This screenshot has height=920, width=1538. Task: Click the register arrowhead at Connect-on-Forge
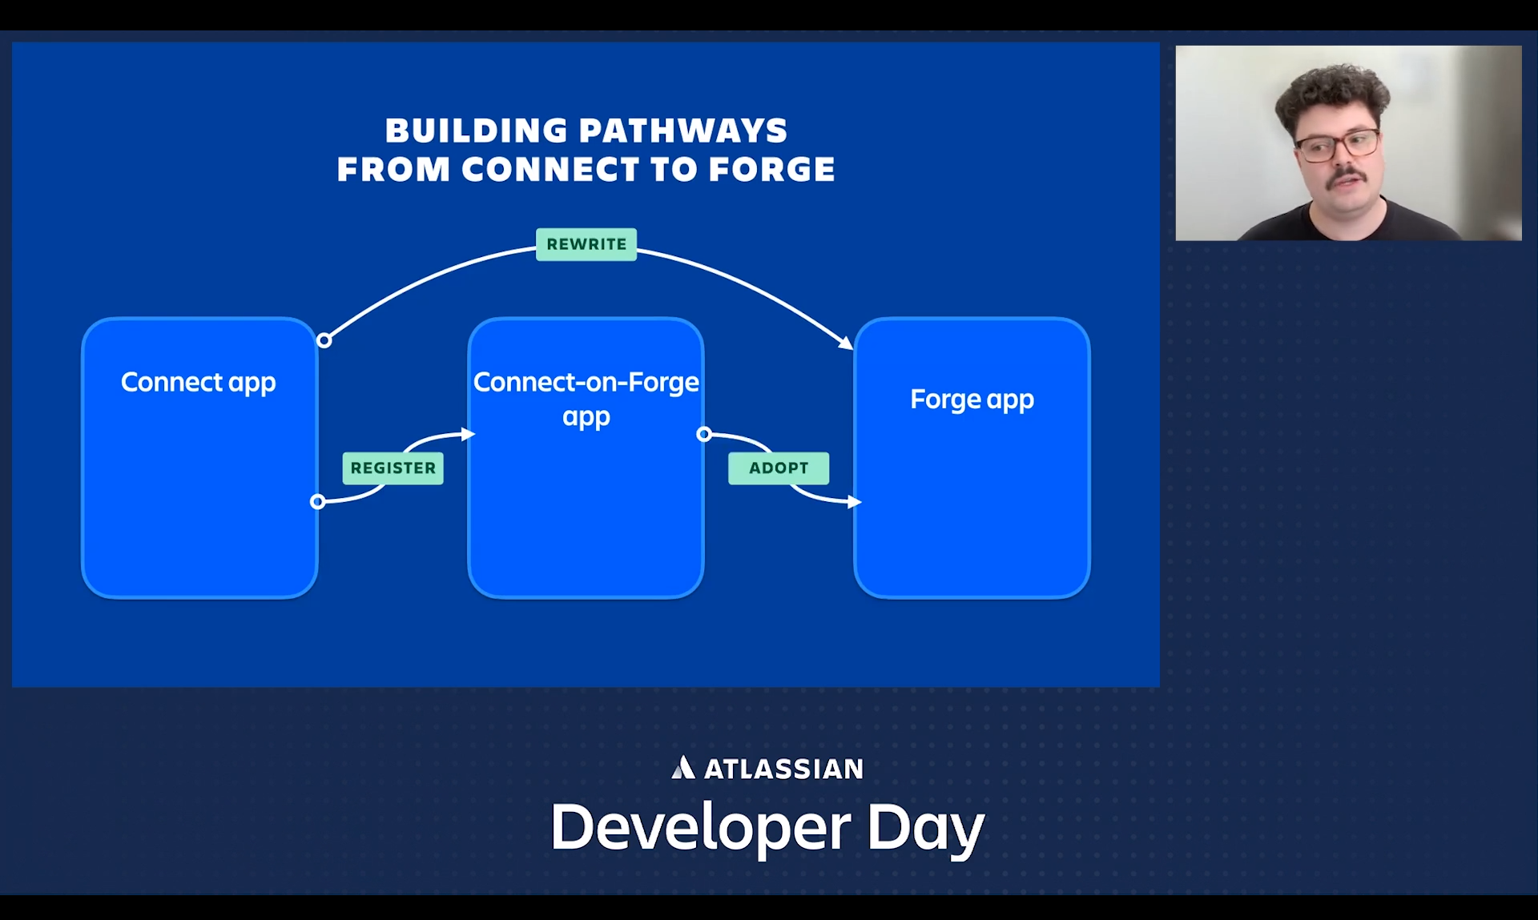tap(469, 434)
